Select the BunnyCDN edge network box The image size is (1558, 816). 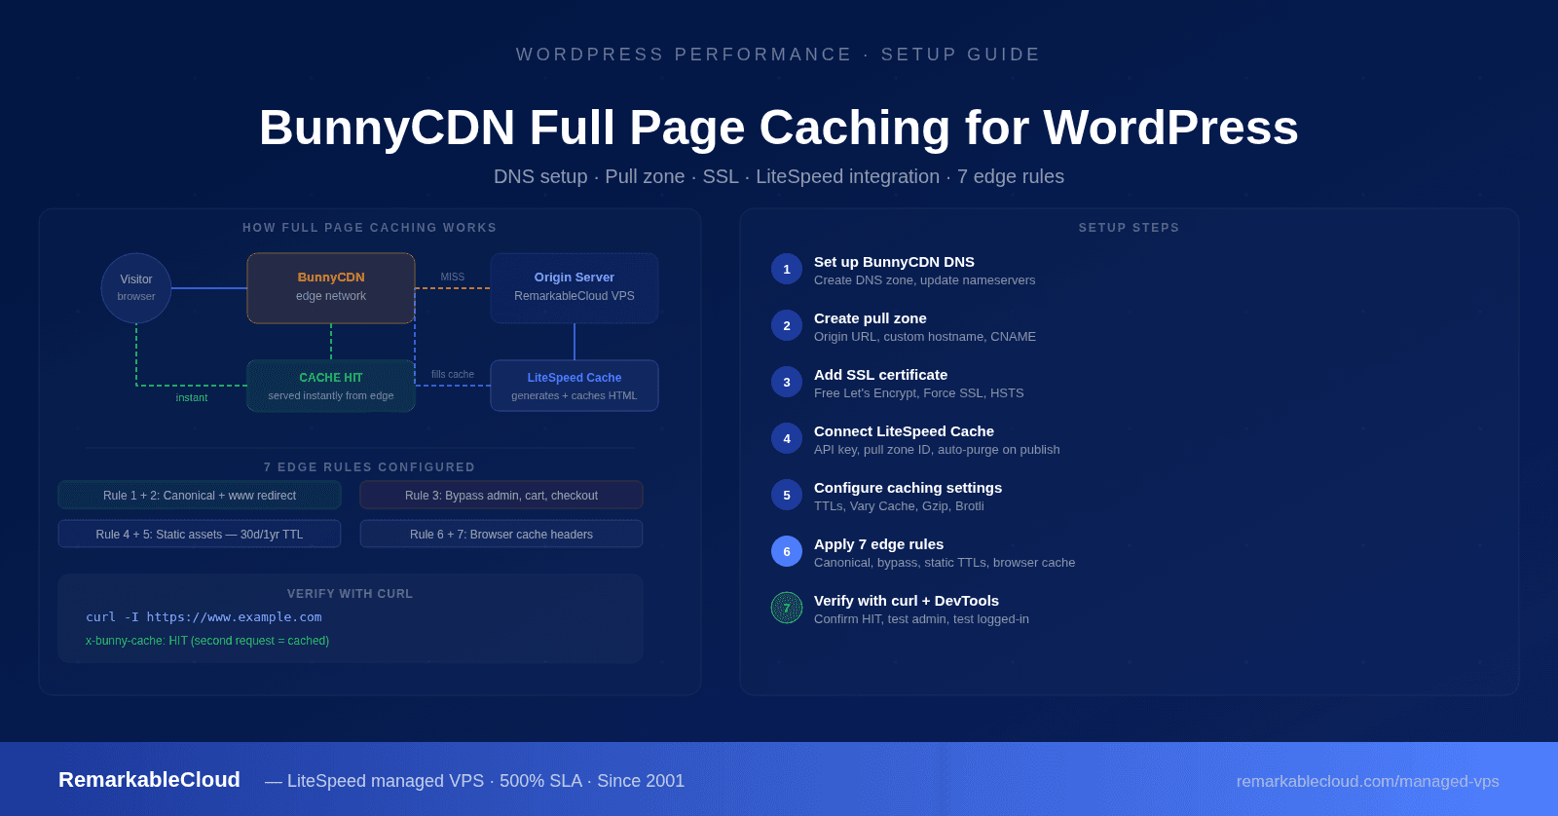(331, 288)
